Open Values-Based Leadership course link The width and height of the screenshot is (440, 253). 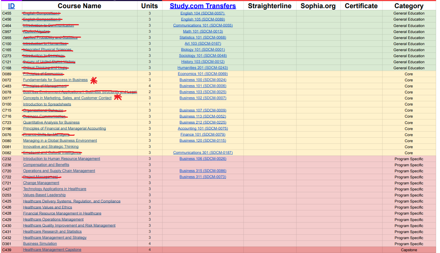point(44,195)
